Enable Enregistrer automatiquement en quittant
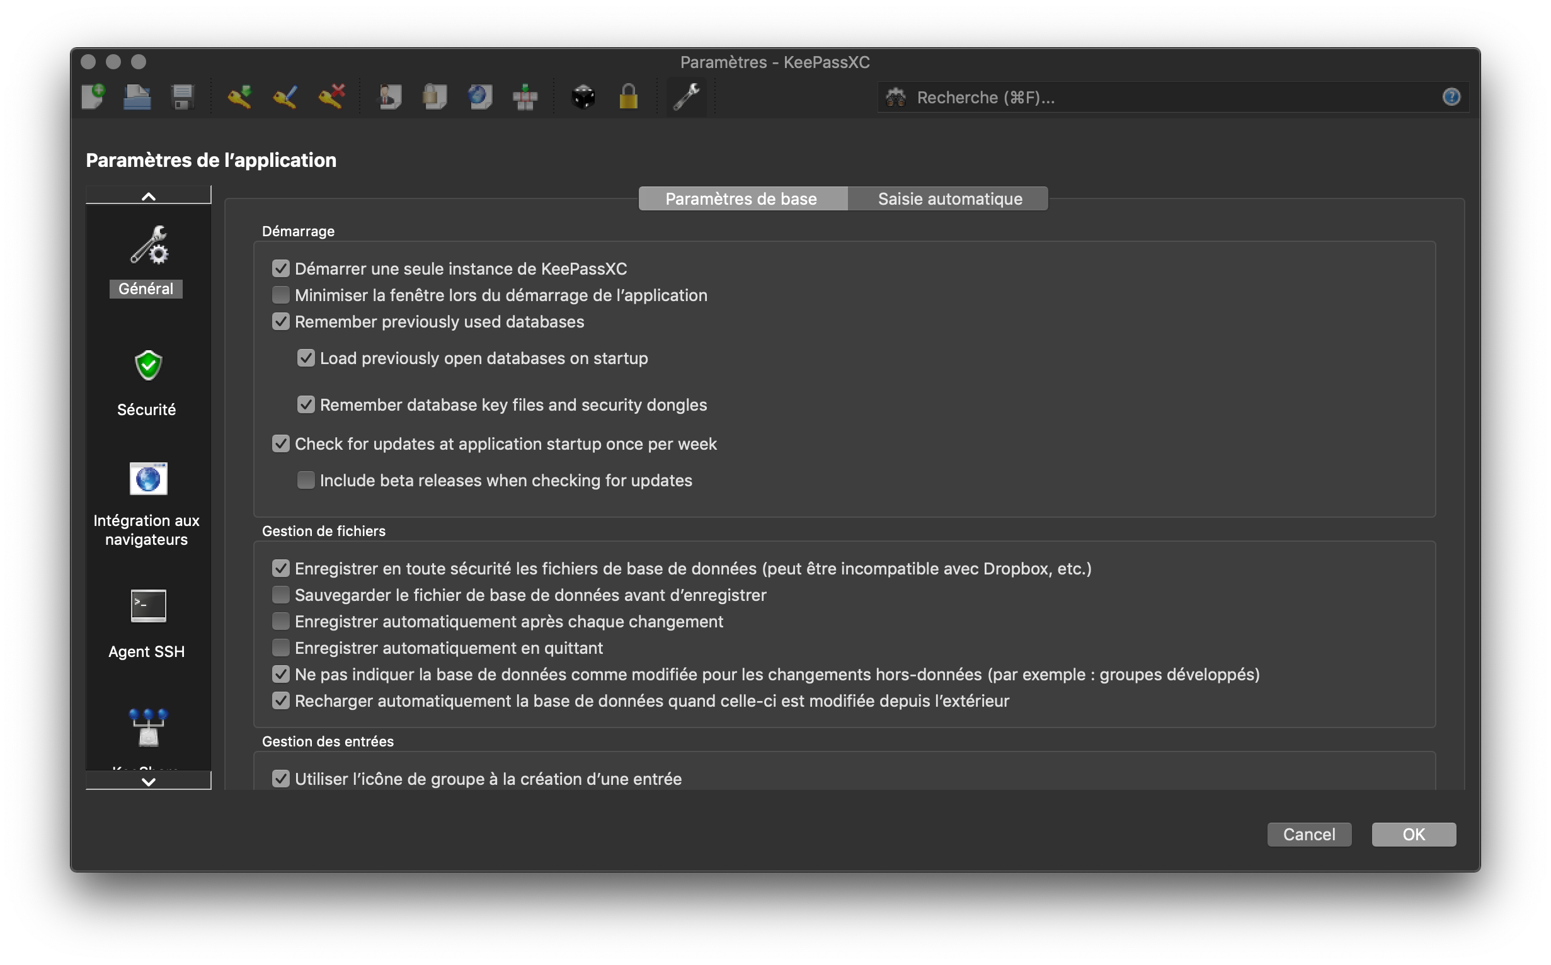Image resolution: width=1551 pixels, height=965 pixels. tap(281, 648)
